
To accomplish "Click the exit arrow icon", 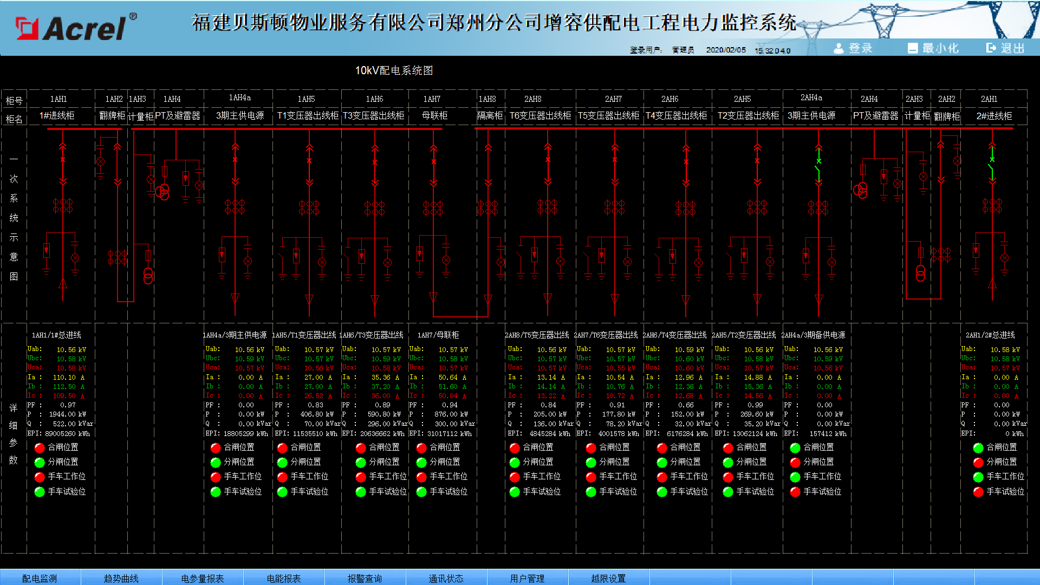I will pyautogui.click(x=991, y=48).
